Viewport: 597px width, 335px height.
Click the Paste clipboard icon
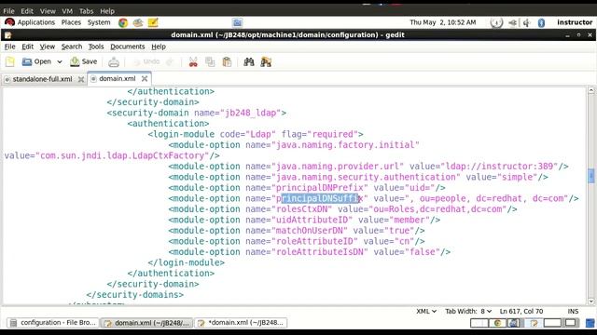tap(227, 62)
